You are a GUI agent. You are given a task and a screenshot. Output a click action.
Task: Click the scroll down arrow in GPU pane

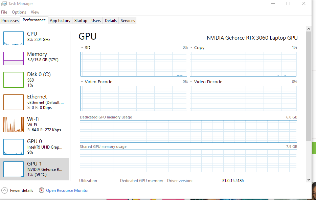tap(309, 179)
